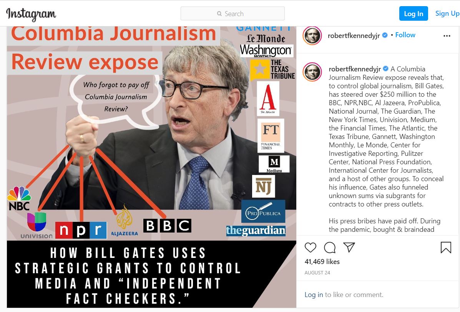
Task: Follow robertfkennedyjr
Action: pos(405,35)
